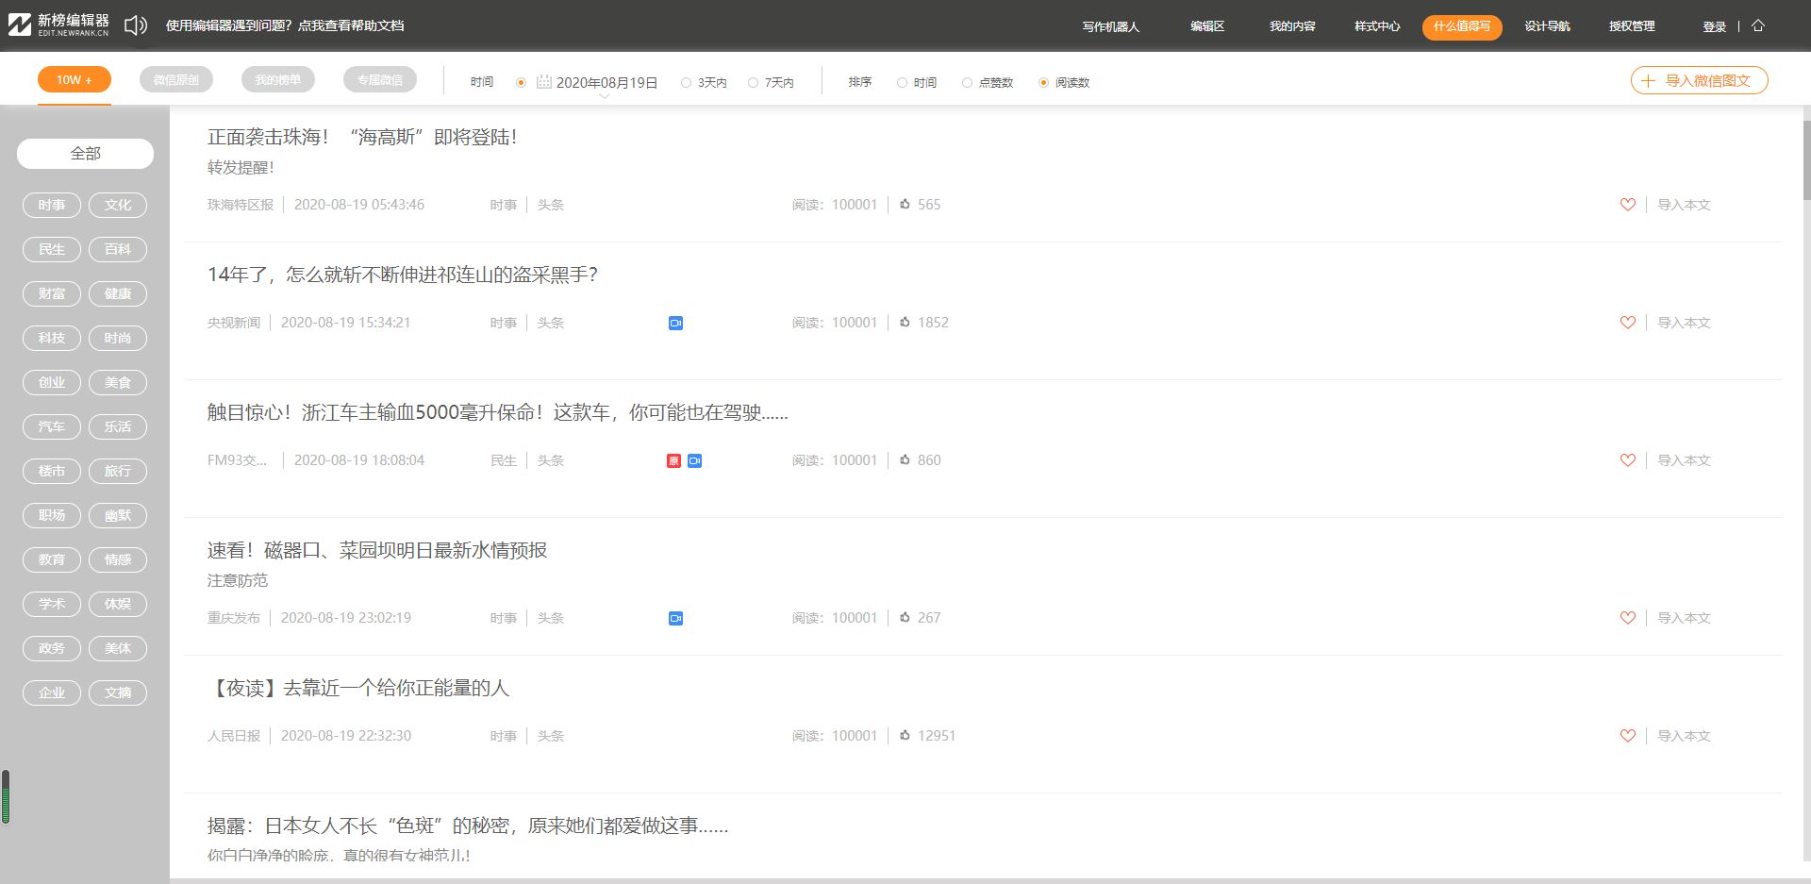The image size is (1811, 884).
Task: Filter by 汽车 category
Action: (52, 426)
